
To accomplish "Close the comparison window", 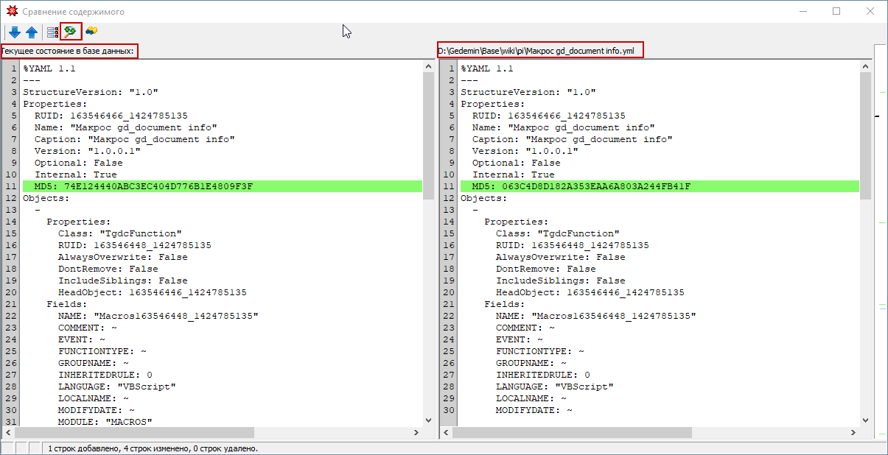I will point(870,12).
